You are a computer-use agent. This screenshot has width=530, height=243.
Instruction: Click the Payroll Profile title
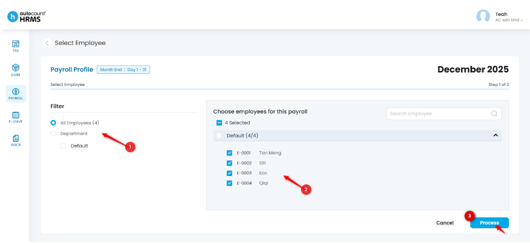coord(72,70)
